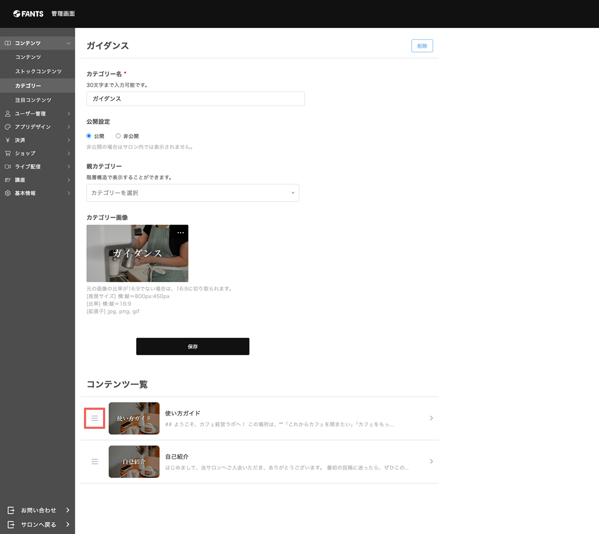Click the ガイダンス category image
The width and height of the screenshot is (599, 534).
[x=137, y=253]
